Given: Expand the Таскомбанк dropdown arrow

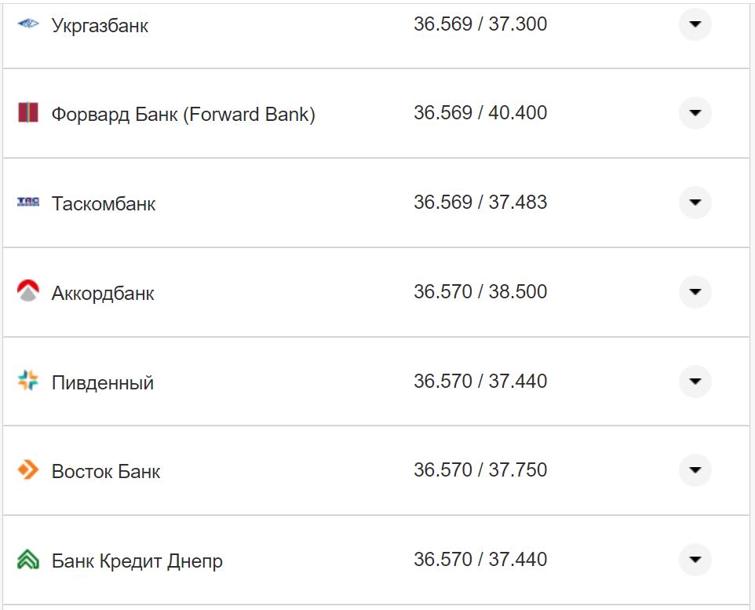Looking at the screenshot, I should [x=695, y=203].
